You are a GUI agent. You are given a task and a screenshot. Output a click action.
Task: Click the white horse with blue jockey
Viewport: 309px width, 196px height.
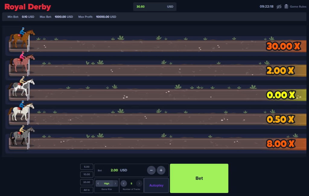tap(21, 111)
